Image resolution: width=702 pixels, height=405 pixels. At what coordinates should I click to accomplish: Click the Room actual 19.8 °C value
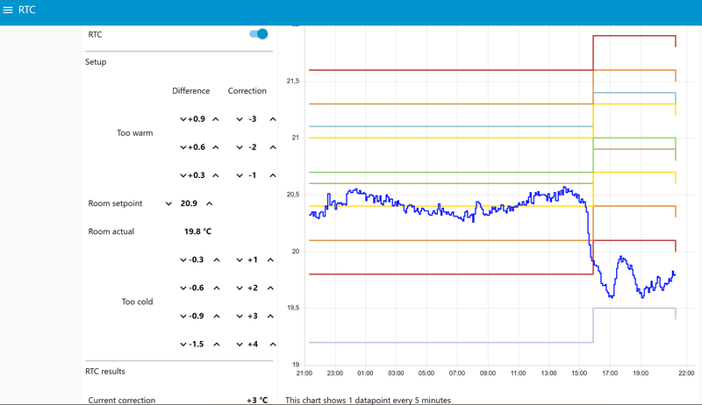coord(198,231)
